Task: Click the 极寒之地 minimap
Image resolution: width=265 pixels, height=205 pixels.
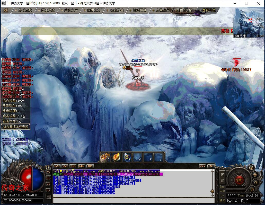Action: coord(249,23)
